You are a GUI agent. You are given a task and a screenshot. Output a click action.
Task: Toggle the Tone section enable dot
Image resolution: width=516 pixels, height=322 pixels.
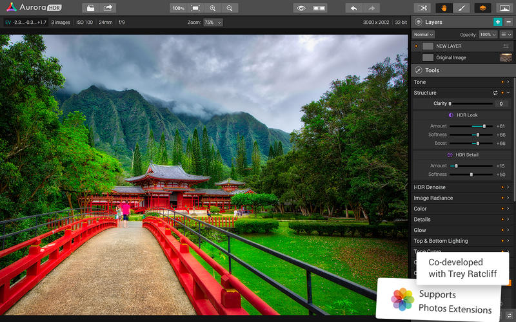click(x=502, y=82)
